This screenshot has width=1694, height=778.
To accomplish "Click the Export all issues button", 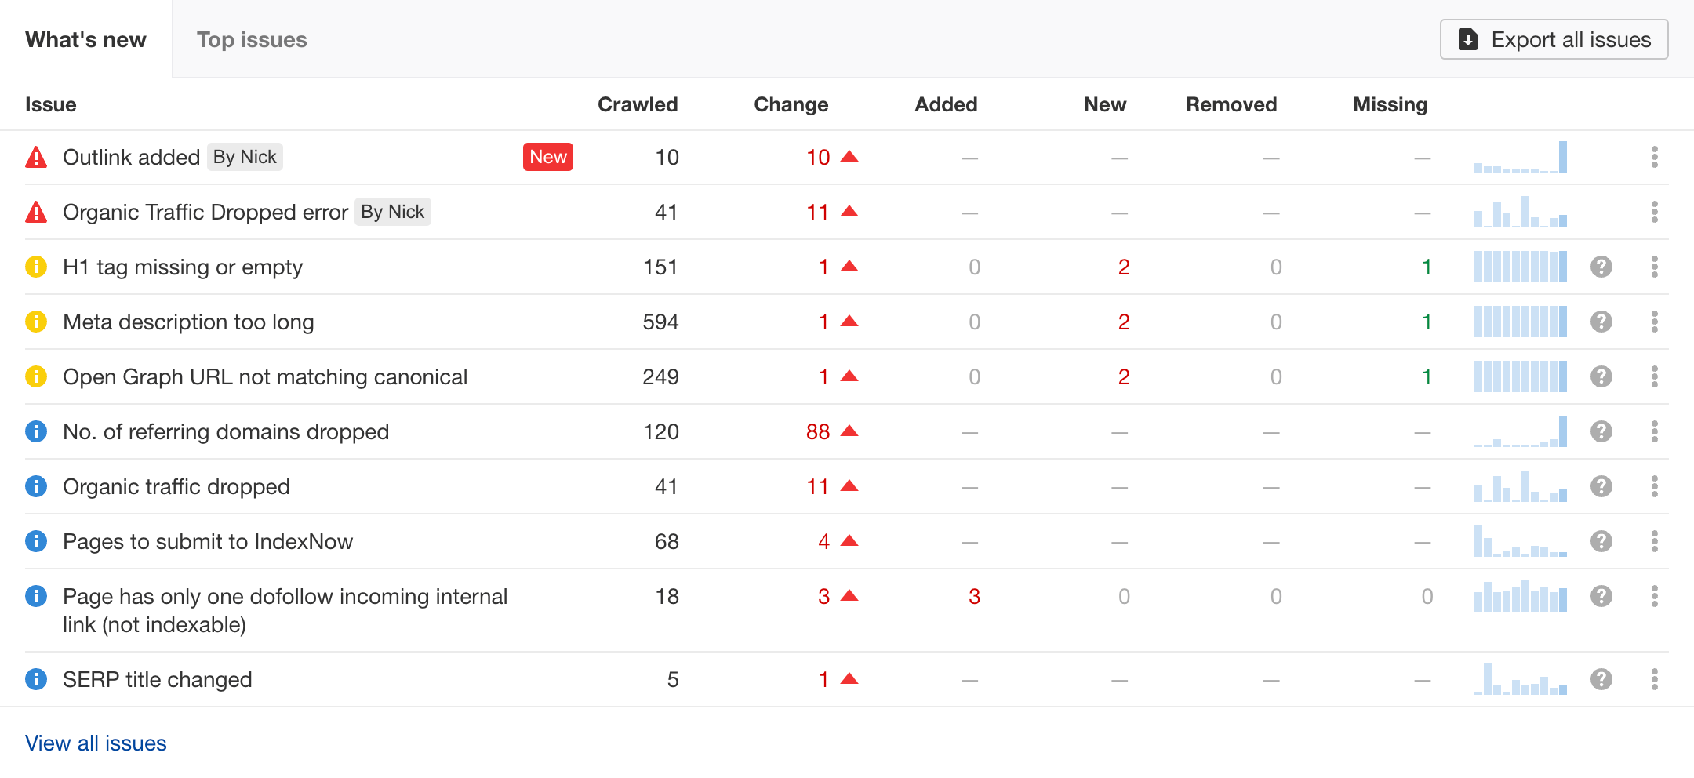I will click(x=1554, y=38).
